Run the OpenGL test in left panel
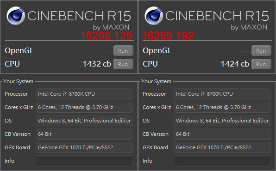Image resolution: width=276 pixels, height=171 pixels. coord(123,51)
